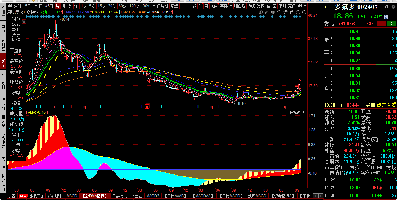Toggle 预测 forecast feature
Screen dimensions: 397x200
282,6
